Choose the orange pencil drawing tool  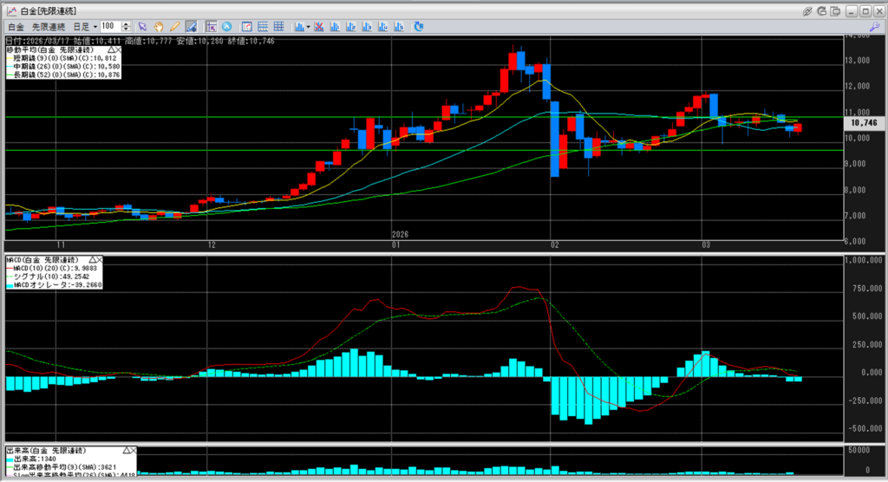174,27
